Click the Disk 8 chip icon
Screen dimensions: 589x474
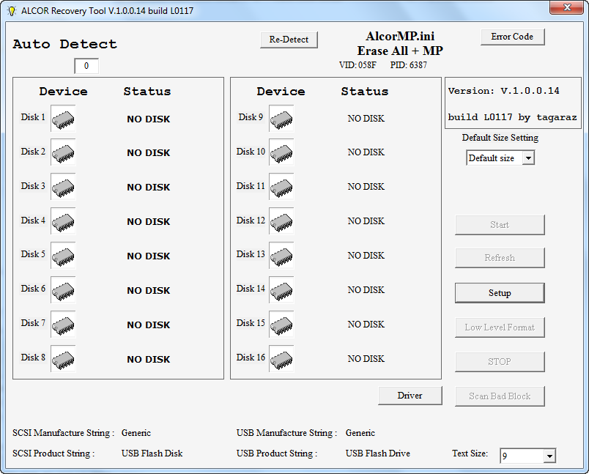63,359
